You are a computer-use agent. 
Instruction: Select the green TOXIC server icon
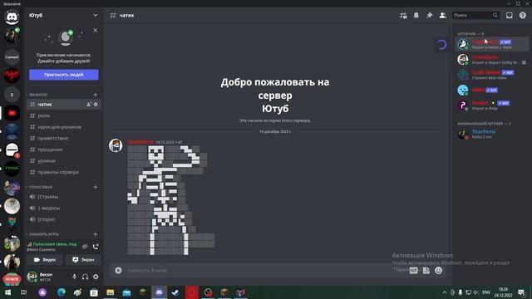coord(12,168)
